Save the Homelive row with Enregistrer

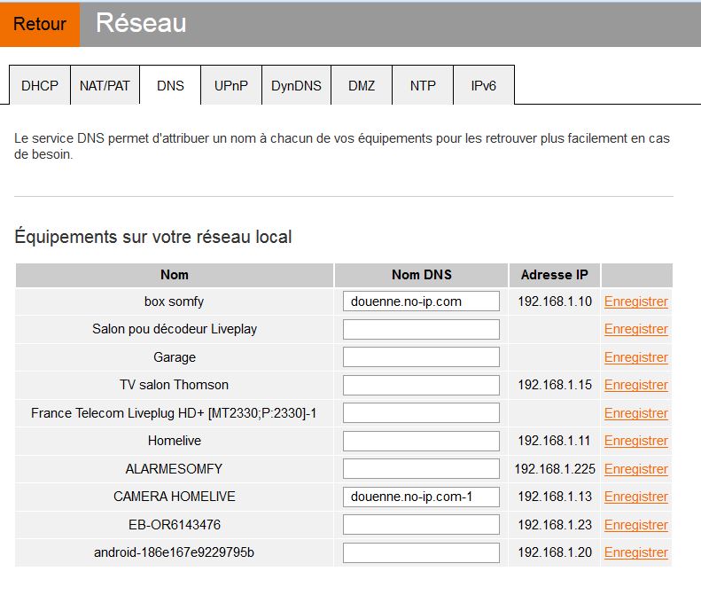(x=636, y=441)
